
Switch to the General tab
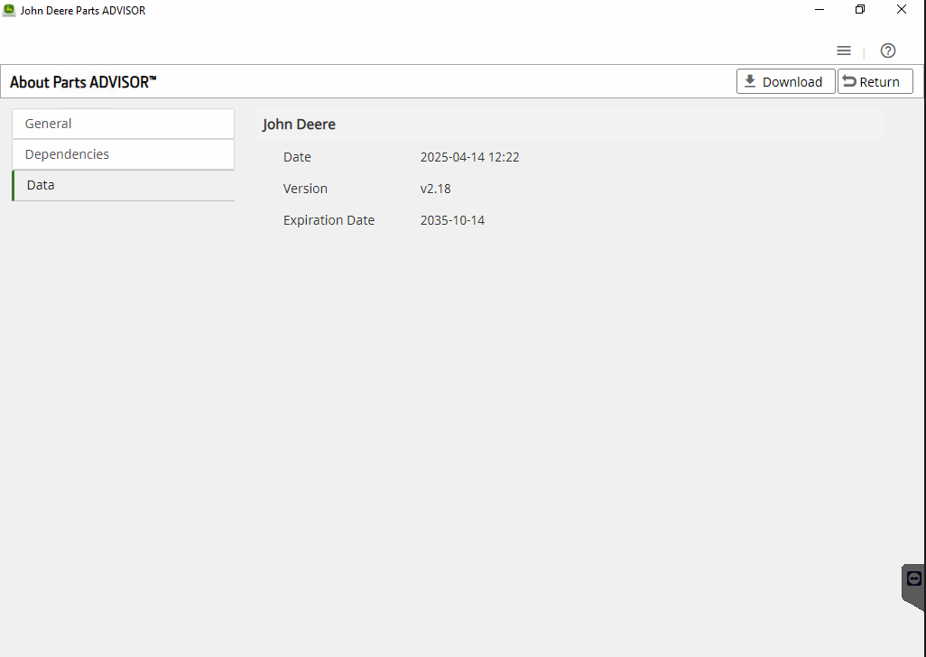(x=123, y=124)
